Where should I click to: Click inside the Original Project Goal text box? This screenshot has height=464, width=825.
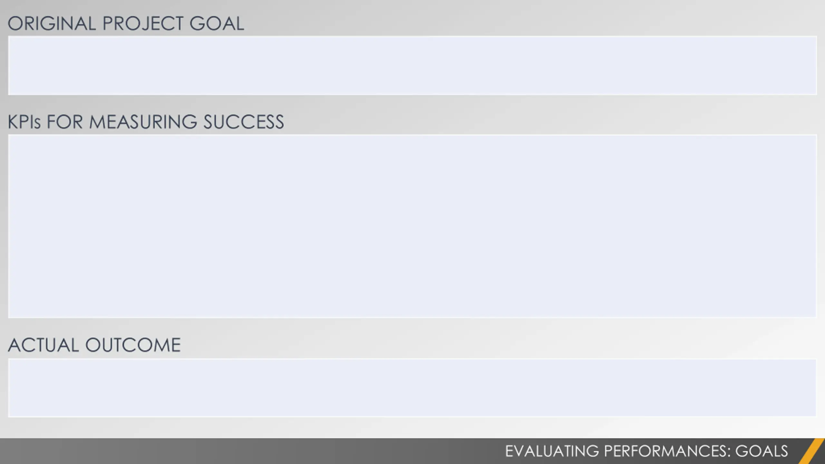tap(412, 65)
